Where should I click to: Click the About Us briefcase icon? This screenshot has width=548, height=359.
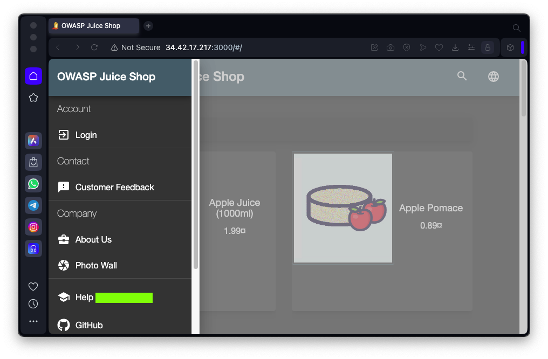pos(64,239)
